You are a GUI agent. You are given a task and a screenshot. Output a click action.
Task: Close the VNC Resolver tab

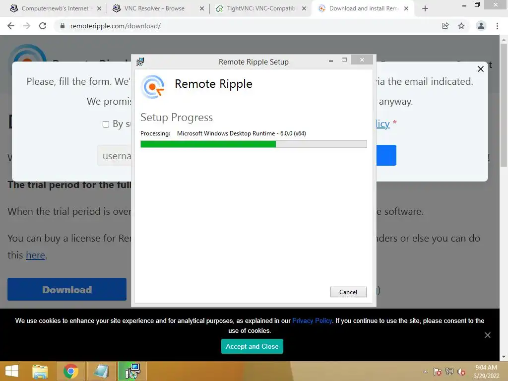[x=202, y=9]
